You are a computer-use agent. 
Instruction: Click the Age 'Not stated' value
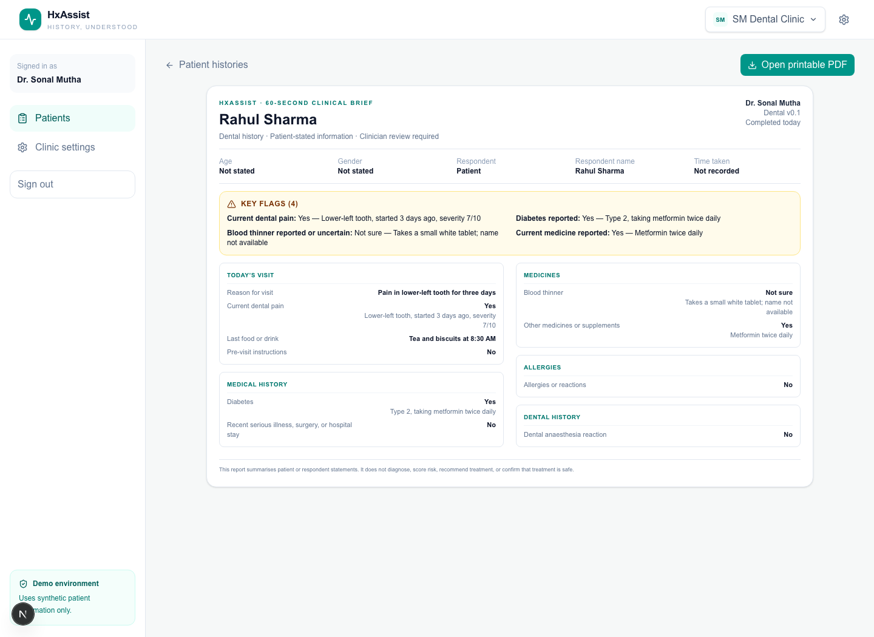pos(237,171)
